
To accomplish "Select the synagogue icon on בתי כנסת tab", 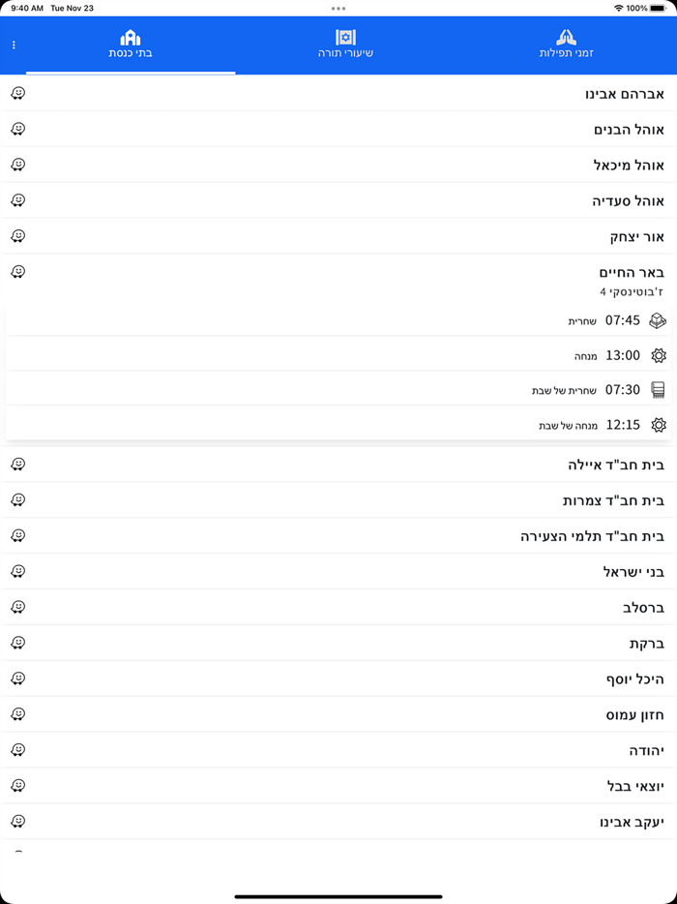I will point(132,36).
